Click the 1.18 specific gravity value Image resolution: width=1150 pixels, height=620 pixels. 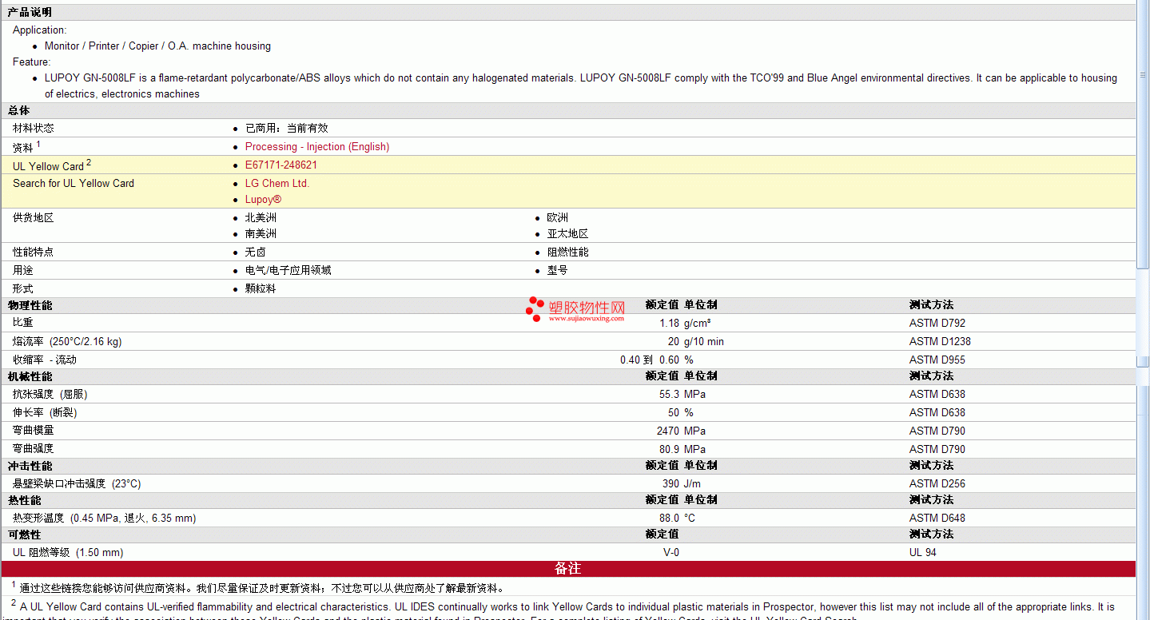(670, 323)
